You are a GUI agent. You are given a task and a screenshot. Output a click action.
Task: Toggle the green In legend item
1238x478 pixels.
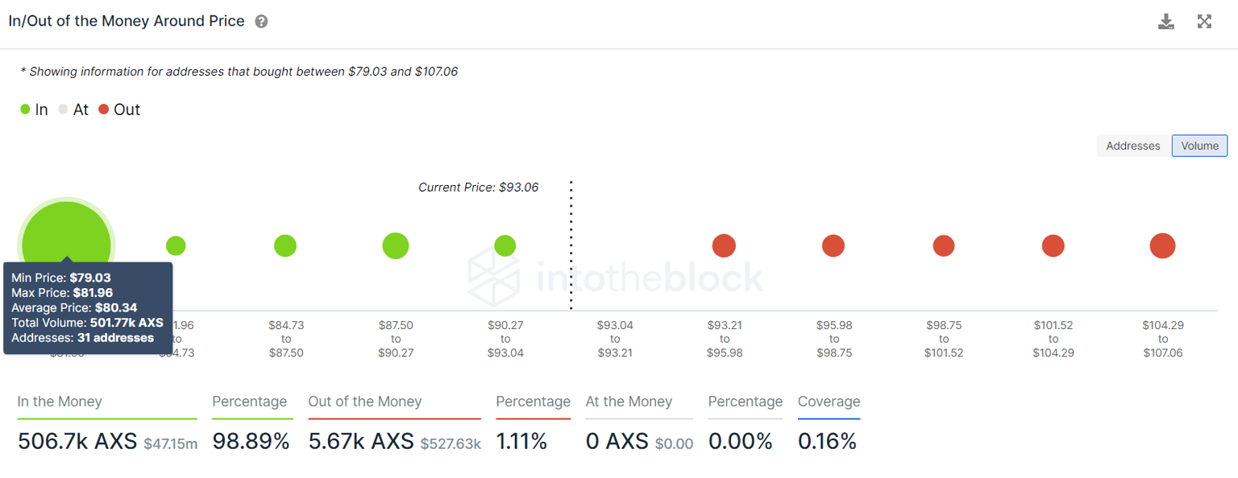(35, 109)
